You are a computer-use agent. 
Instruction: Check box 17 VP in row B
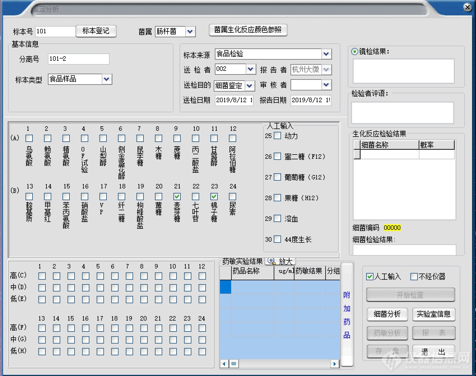pyautogui.click(x=103, y=197)
